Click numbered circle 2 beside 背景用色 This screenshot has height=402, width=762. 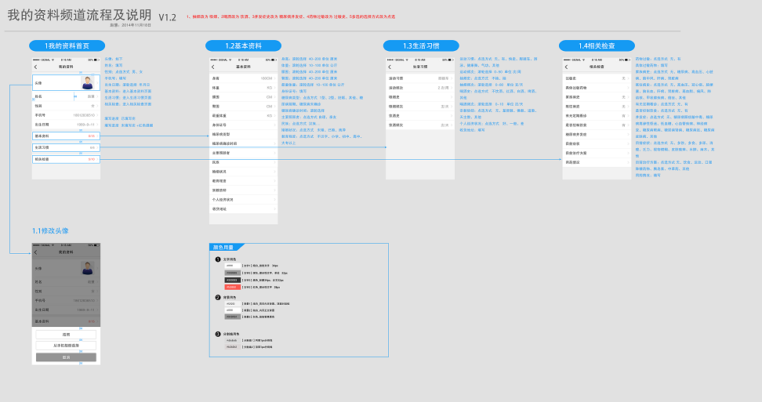coord(218,297)
